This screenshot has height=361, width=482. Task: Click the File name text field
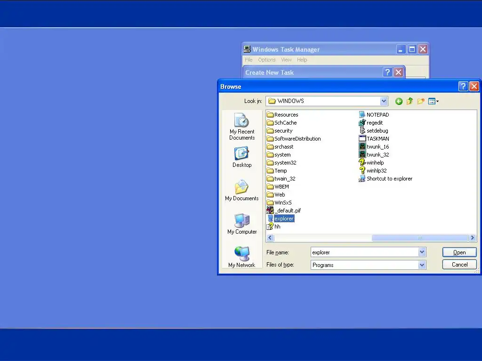[x=365, y=252]
